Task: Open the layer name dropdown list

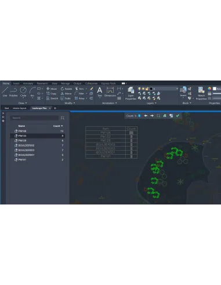Action: (177, 89)
